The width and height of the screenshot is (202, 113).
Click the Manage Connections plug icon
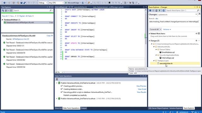pyautogui.click(x=159, y=10)
